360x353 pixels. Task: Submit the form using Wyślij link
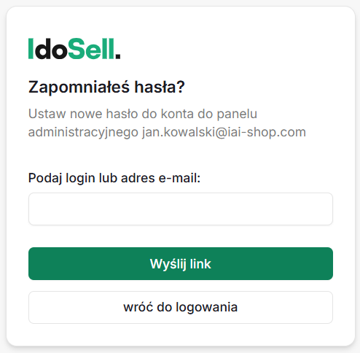click(181, 263)
